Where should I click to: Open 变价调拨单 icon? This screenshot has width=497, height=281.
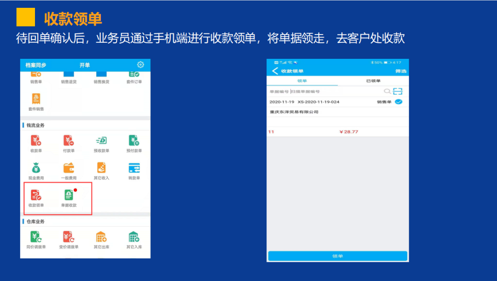coord(69,237)
